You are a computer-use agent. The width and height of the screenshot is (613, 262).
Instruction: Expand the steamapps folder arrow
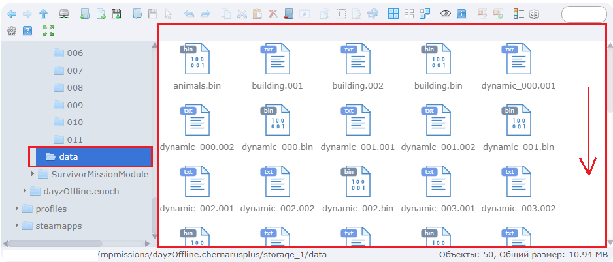tap(17, 226)
